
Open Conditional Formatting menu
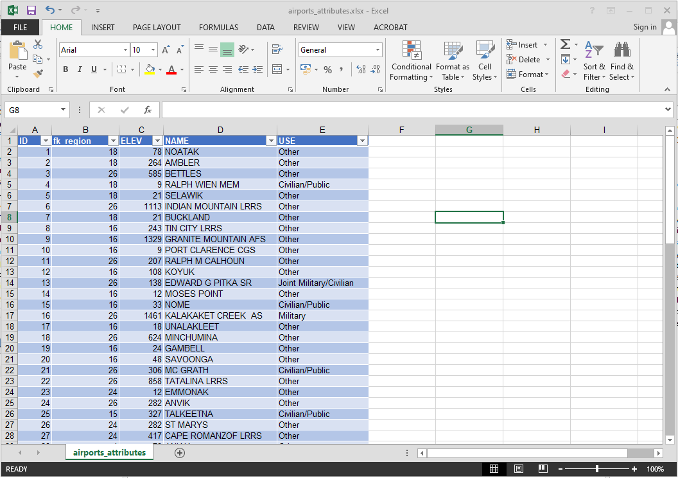coord(411,62)
